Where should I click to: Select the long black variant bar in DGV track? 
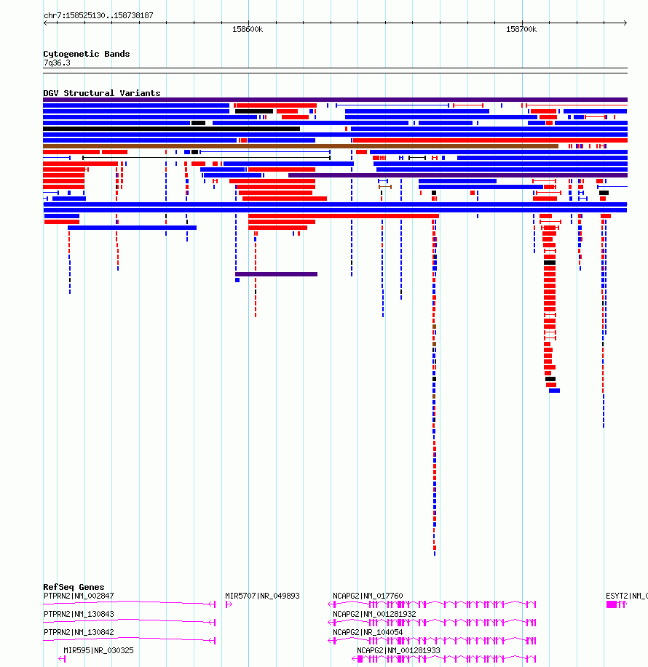tap(172, 129)
